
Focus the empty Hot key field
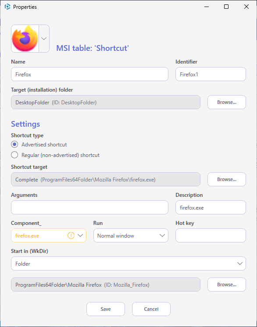(x=211, y=235)
